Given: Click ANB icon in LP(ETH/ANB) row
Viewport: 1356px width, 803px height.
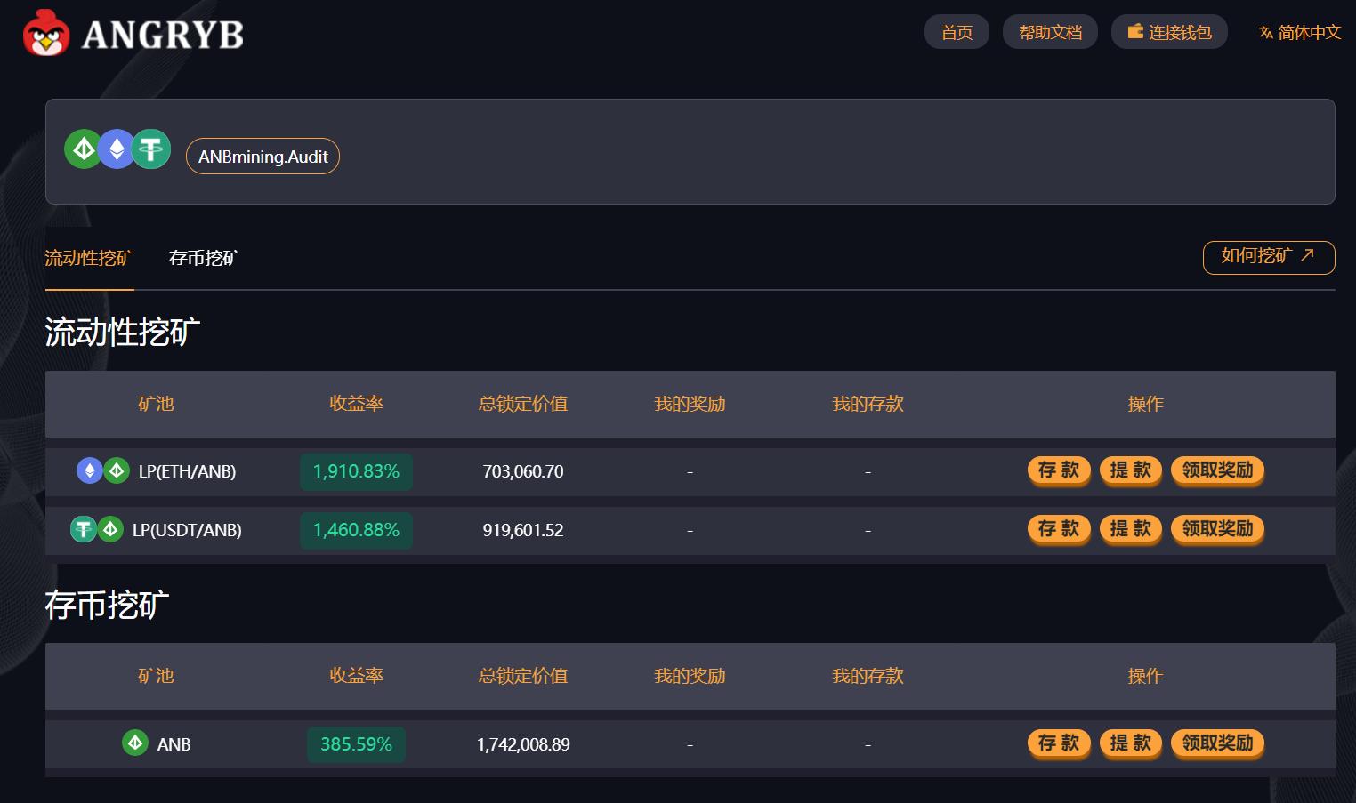Looking at the screenshot, I should point(117,470).
